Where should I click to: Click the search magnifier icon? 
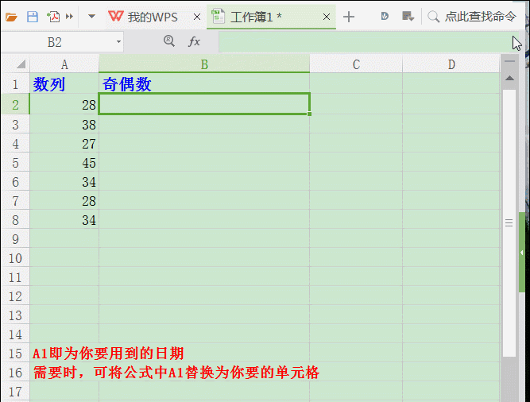(433, 17)
